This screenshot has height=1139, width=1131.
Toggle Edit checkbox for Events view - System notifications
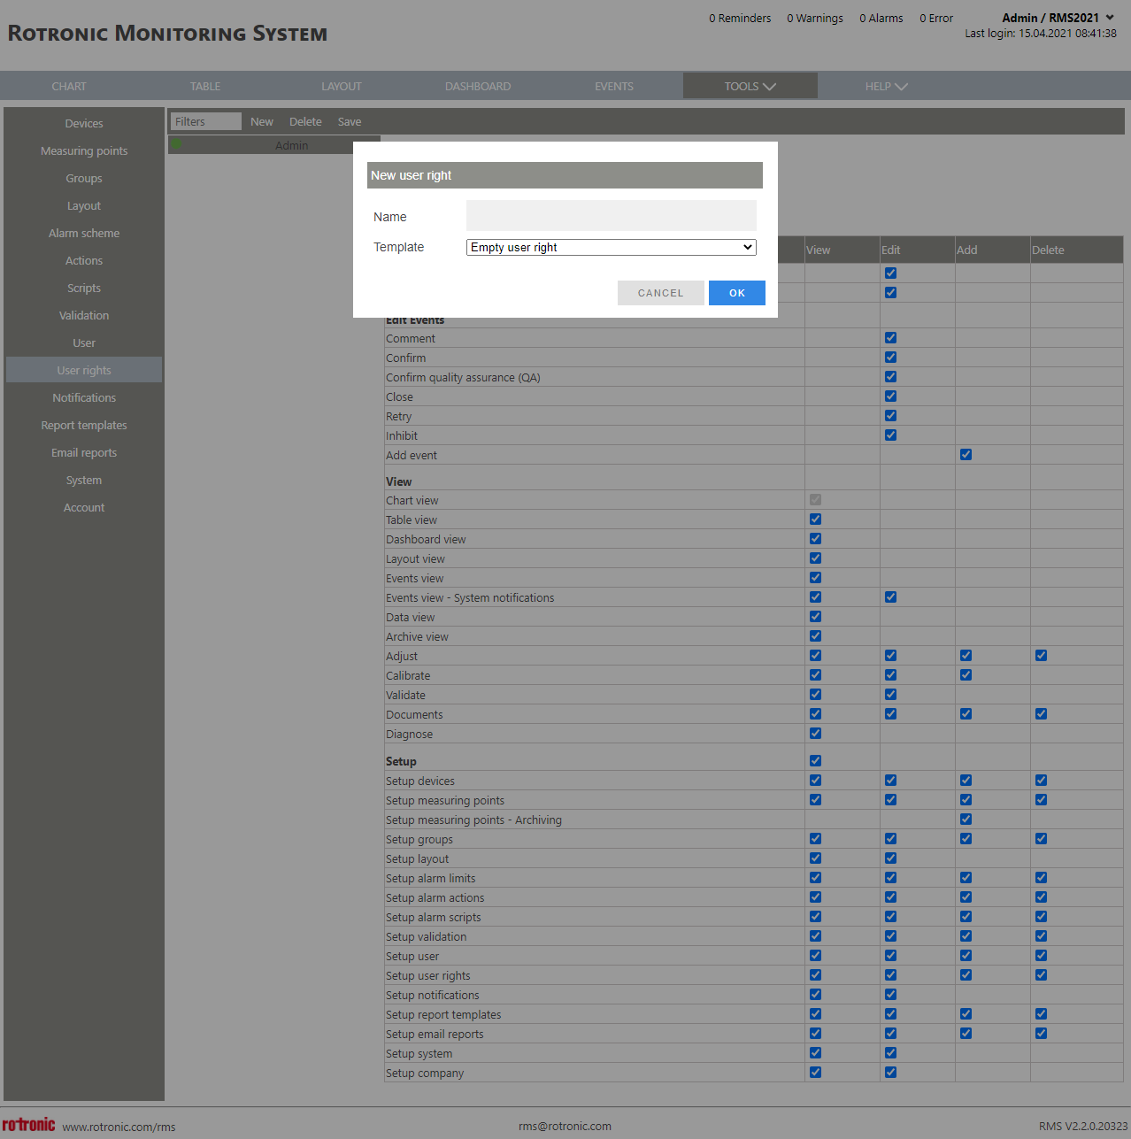[890, 597]
